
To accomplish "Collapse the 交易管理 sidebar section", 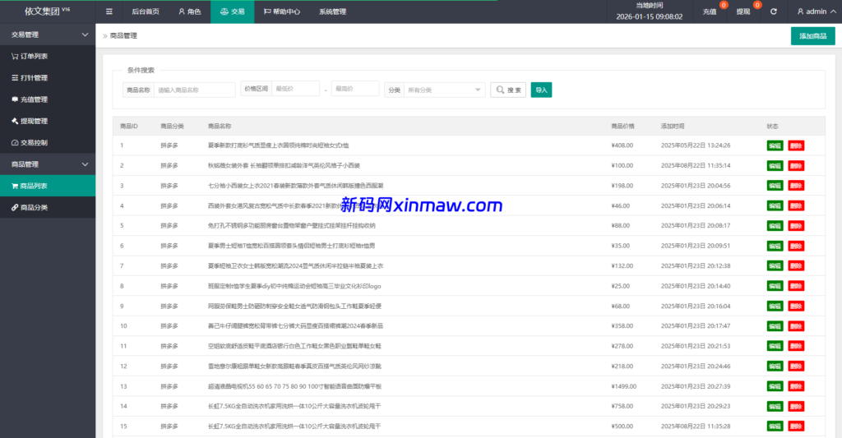I will tap(48, 35).
